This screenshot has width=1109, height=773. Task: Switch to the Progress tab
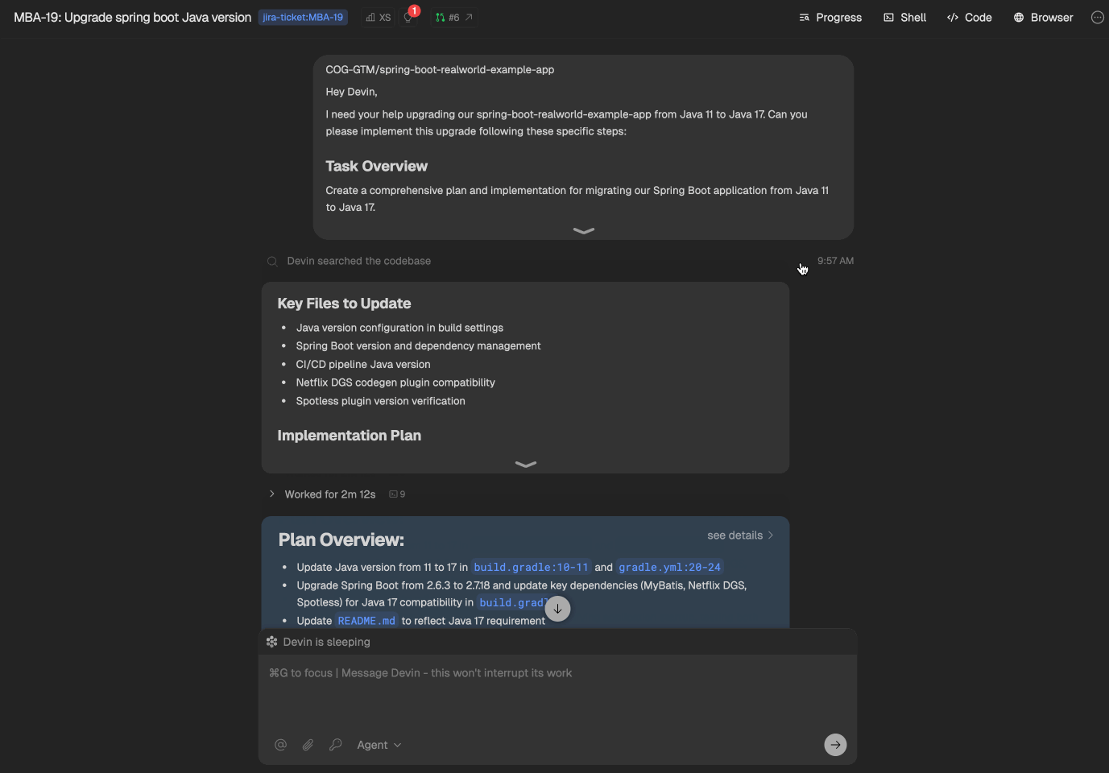click(830, 17)
